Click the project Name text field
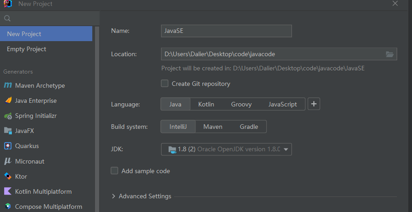This screenshot has height=212, width=412. click(x=226, y=31)
